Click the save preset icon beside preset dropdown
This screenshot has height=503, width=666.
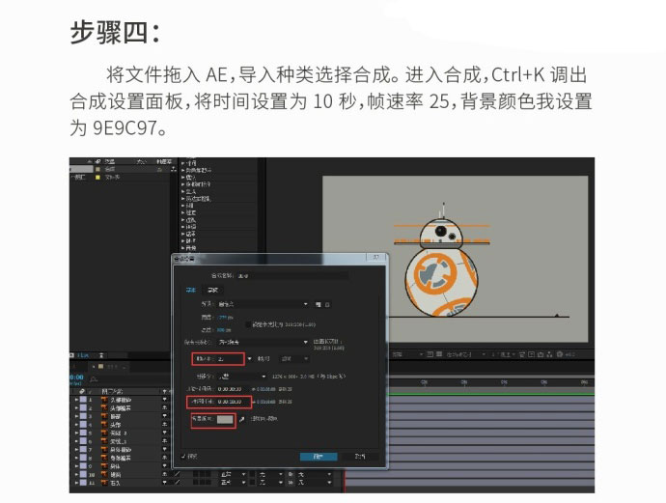pos(319,305)
